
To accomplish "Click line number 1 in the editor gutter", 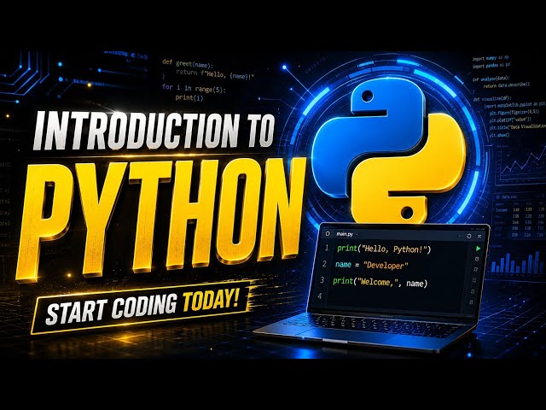I will 327,249.
